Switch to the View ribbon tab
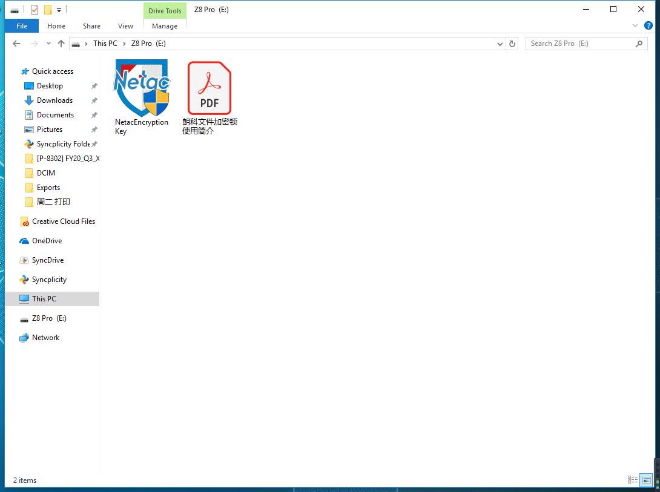The height and width of the screenshot is (492, 660). pos(125,26)
